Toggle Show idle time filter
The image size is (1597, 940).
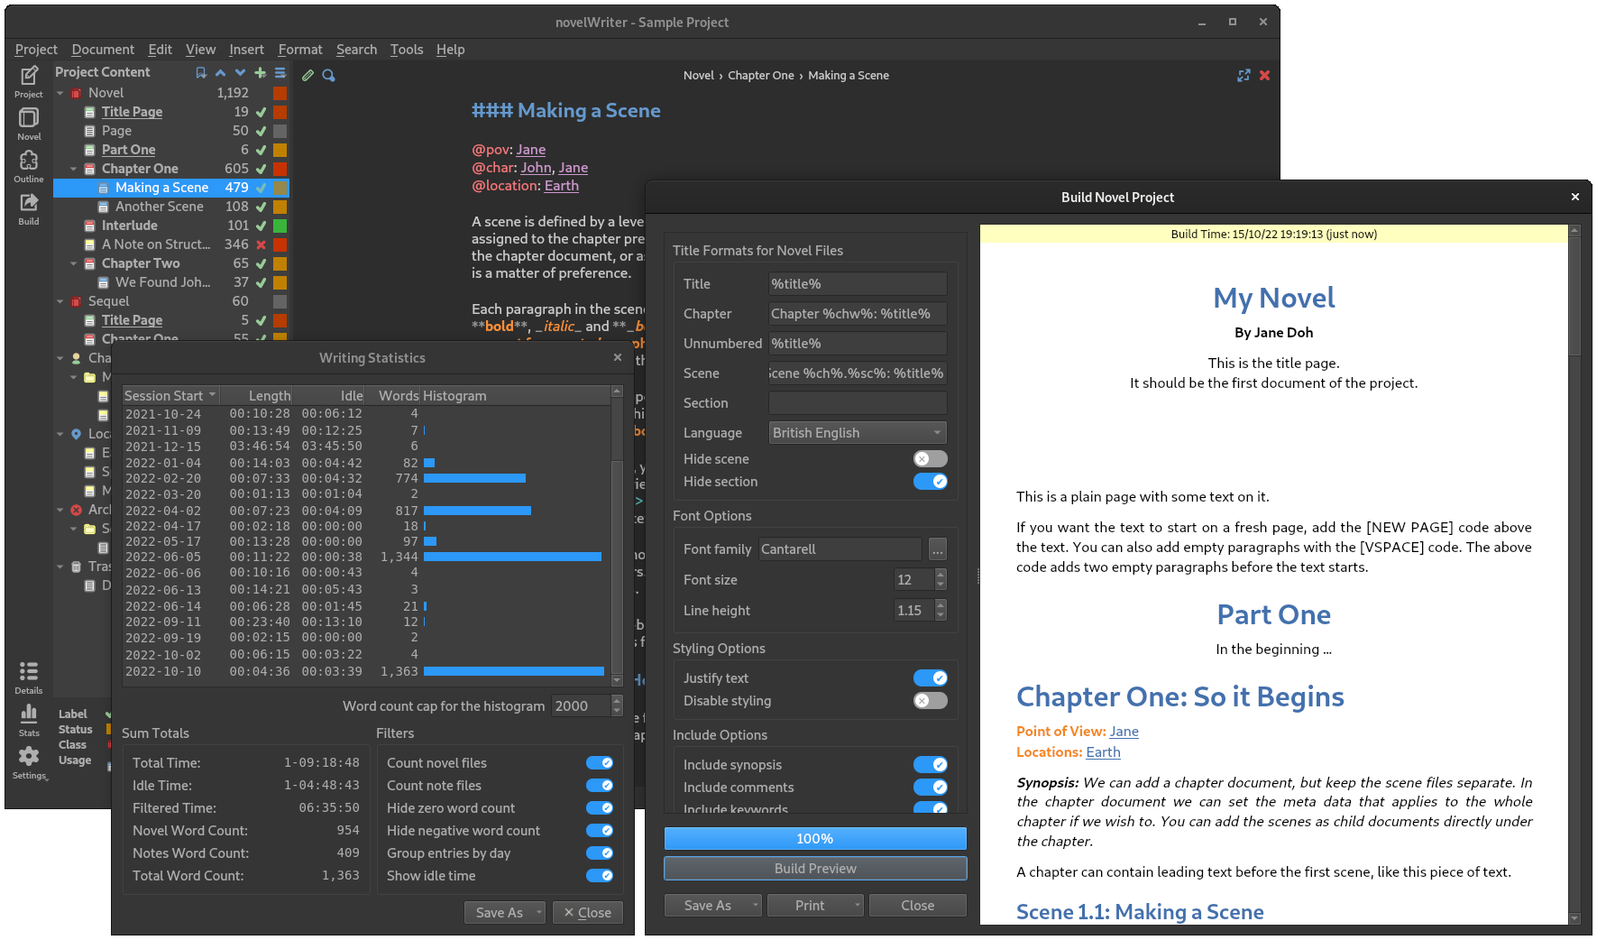click(x=600, y=875)
